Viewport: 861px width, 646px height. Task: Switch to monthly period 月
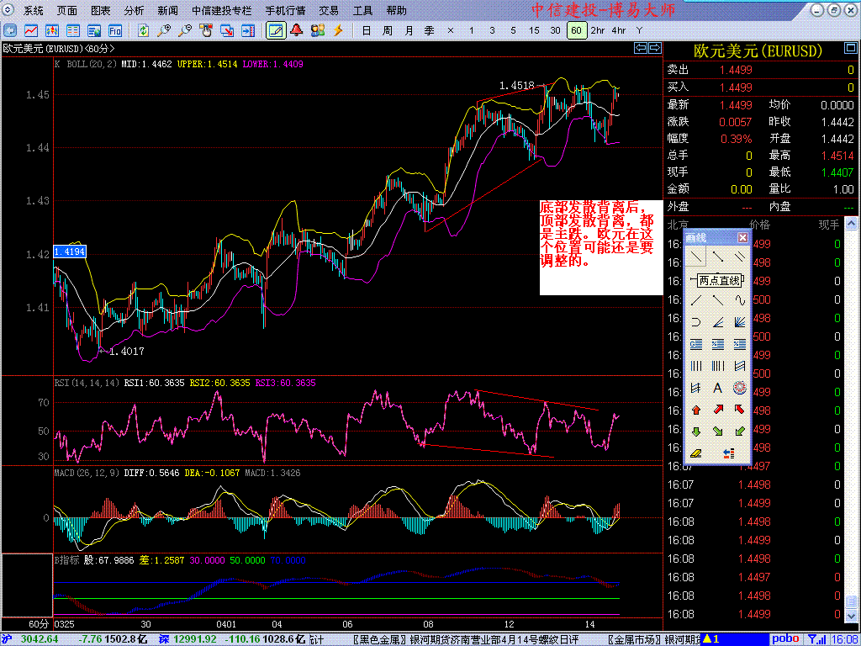409,31
